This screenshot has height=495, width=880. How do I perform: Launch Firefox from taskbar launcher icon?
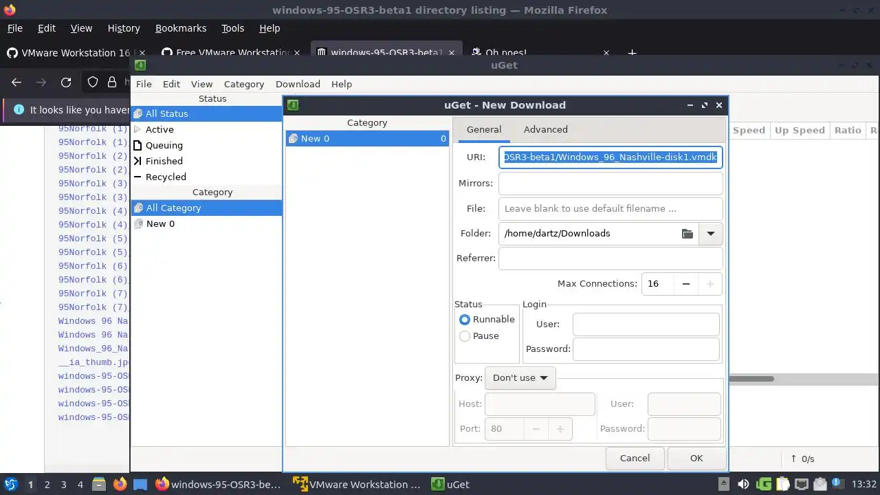[120, 484]
